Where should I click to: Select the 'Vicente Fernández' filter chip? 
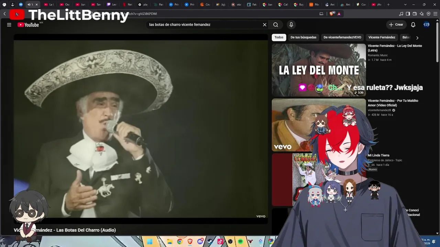coord(382,37)
